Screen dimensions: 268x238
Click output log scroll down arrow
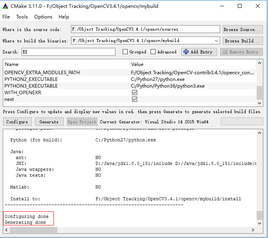point(259,223)
